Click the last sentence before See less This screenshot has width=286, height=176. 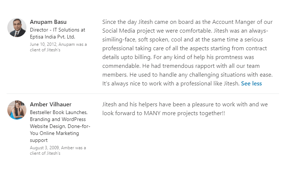click(171, 84)
